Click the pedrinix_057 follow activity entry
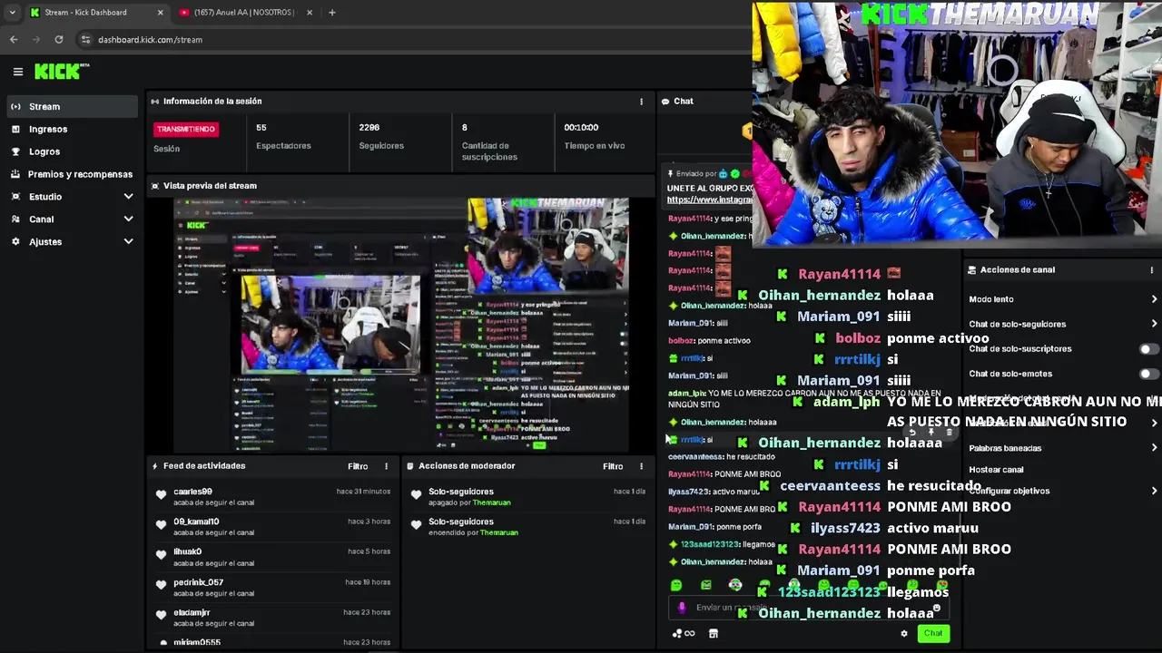The width and height of the screenshot is (1162, 653). [272, 588]
